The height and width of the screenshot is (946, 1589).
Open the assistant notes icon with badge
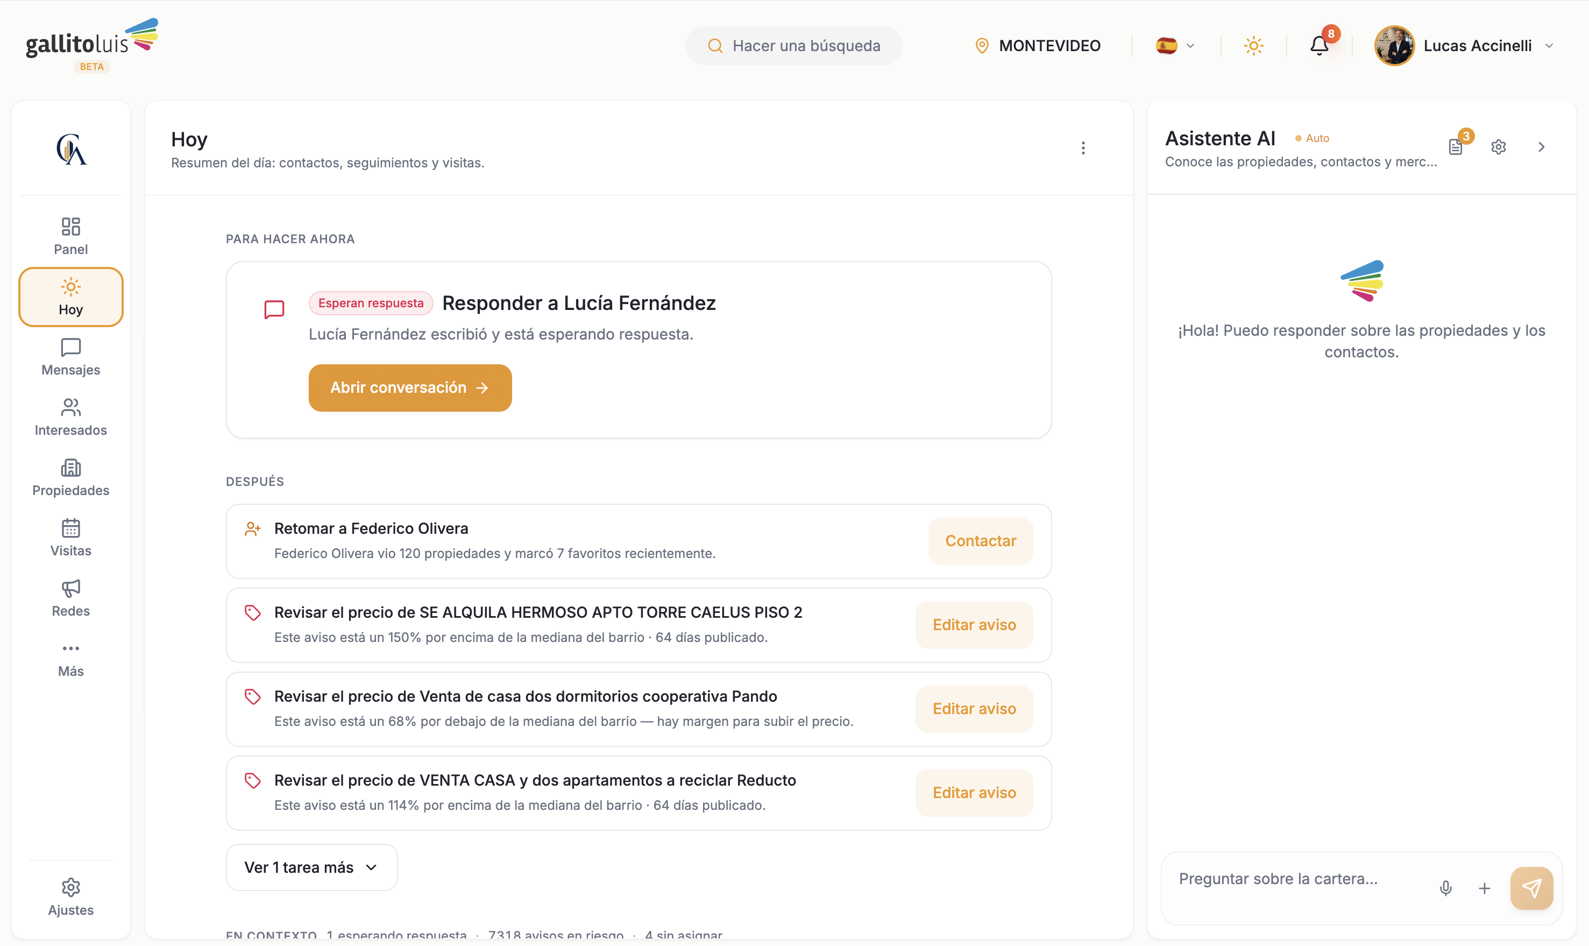(1456, 146)
